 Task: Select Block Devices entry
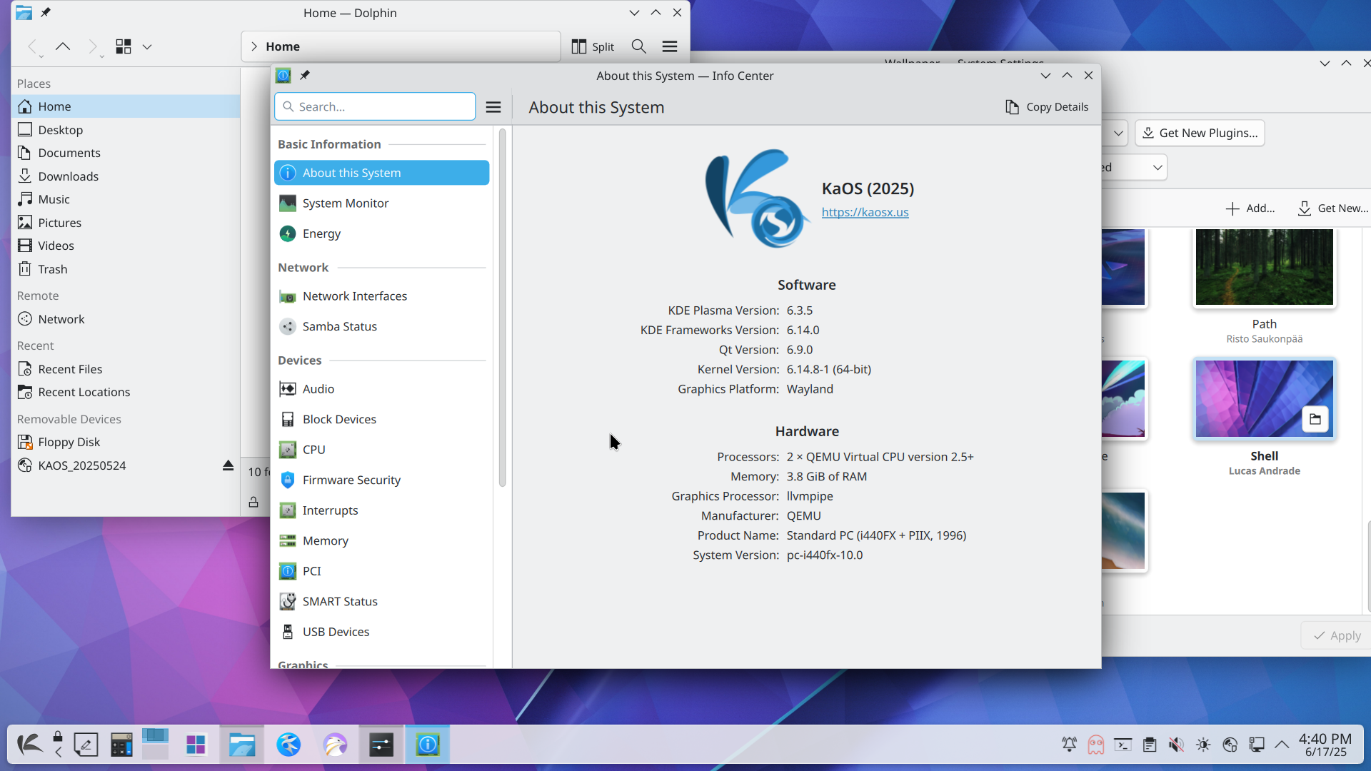[381, 419]
